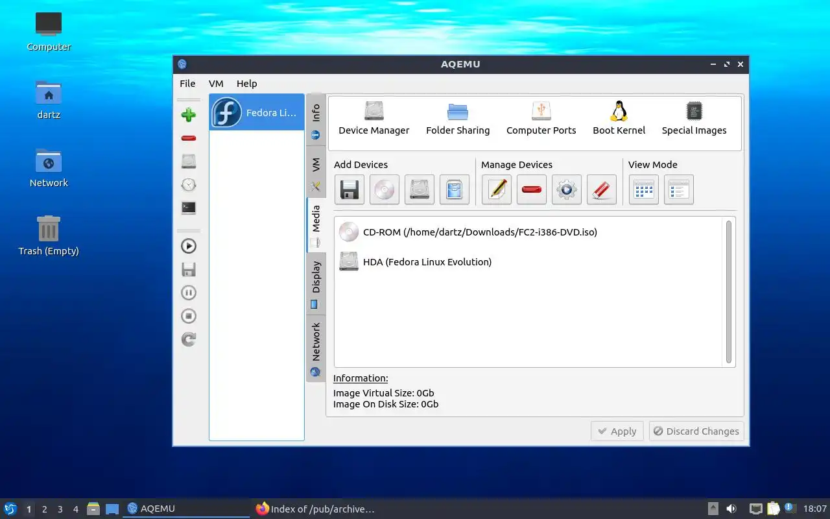Select Fedora Linux VM in the list
Image resolution: width=830 pixels, height=519 pixels.
(257, 112)
